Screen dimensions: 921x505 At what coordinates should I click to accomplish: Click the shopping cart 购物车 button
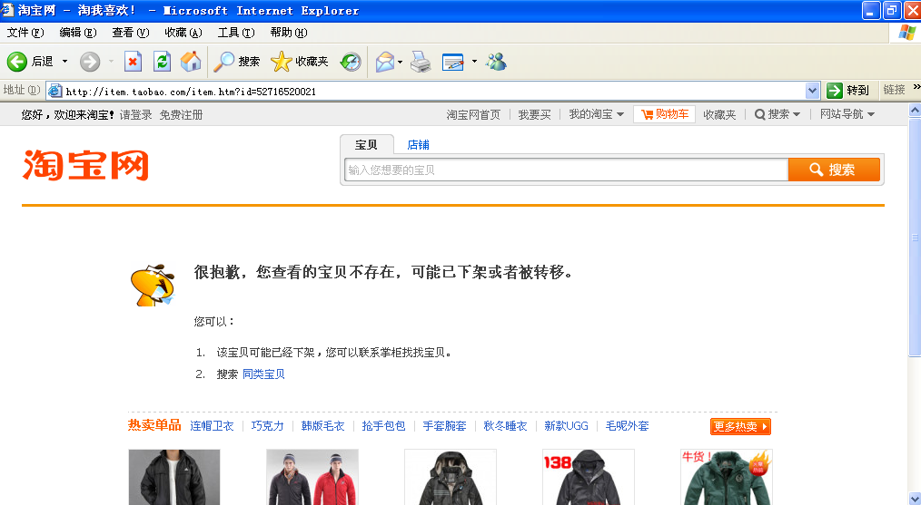coord(664,114)
